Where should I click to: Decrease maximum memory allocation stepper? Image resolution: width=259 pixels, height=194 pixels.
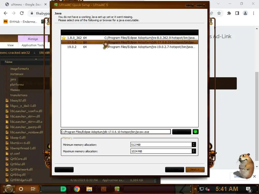coord(194,152)
